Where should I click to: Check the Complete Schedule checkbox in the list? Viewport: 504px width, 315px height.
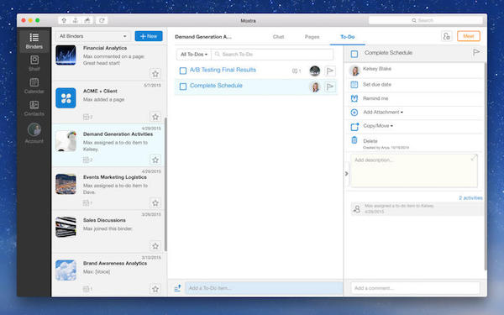pyautogui.click(x=183, y=87)
